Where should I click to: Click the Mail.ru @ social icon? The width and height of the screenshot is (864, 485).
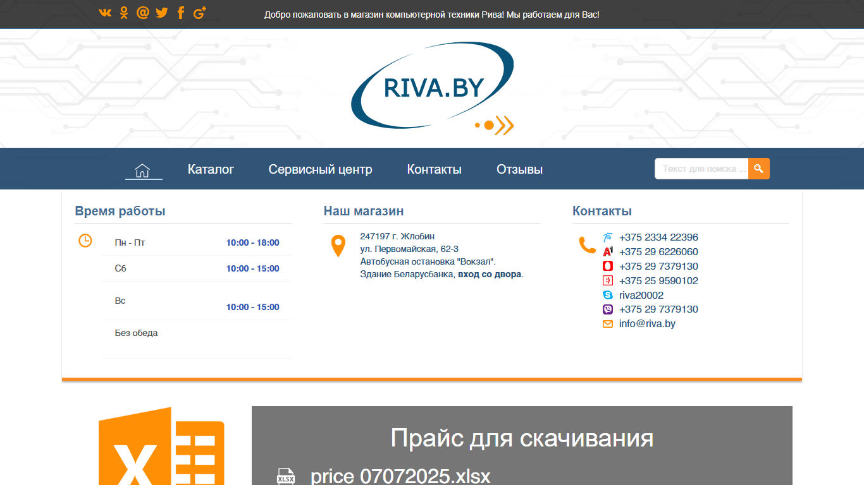click(x=143, y=13)
